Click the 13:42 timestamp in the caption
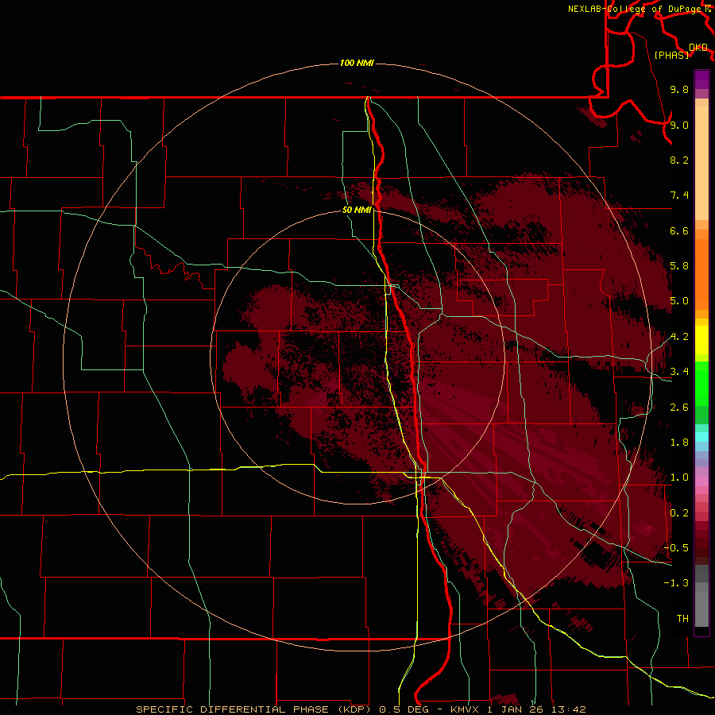Image resolution: width=715 pixels, height=715 pixels. click(568, 709)
